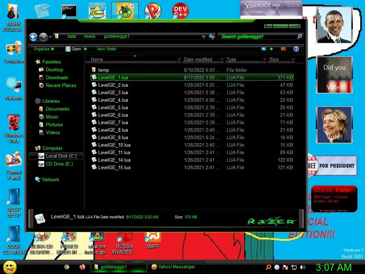Click the Firefox icon in the taskbar
The width and height of the screenshot is (365, 274).
(82, 267)
